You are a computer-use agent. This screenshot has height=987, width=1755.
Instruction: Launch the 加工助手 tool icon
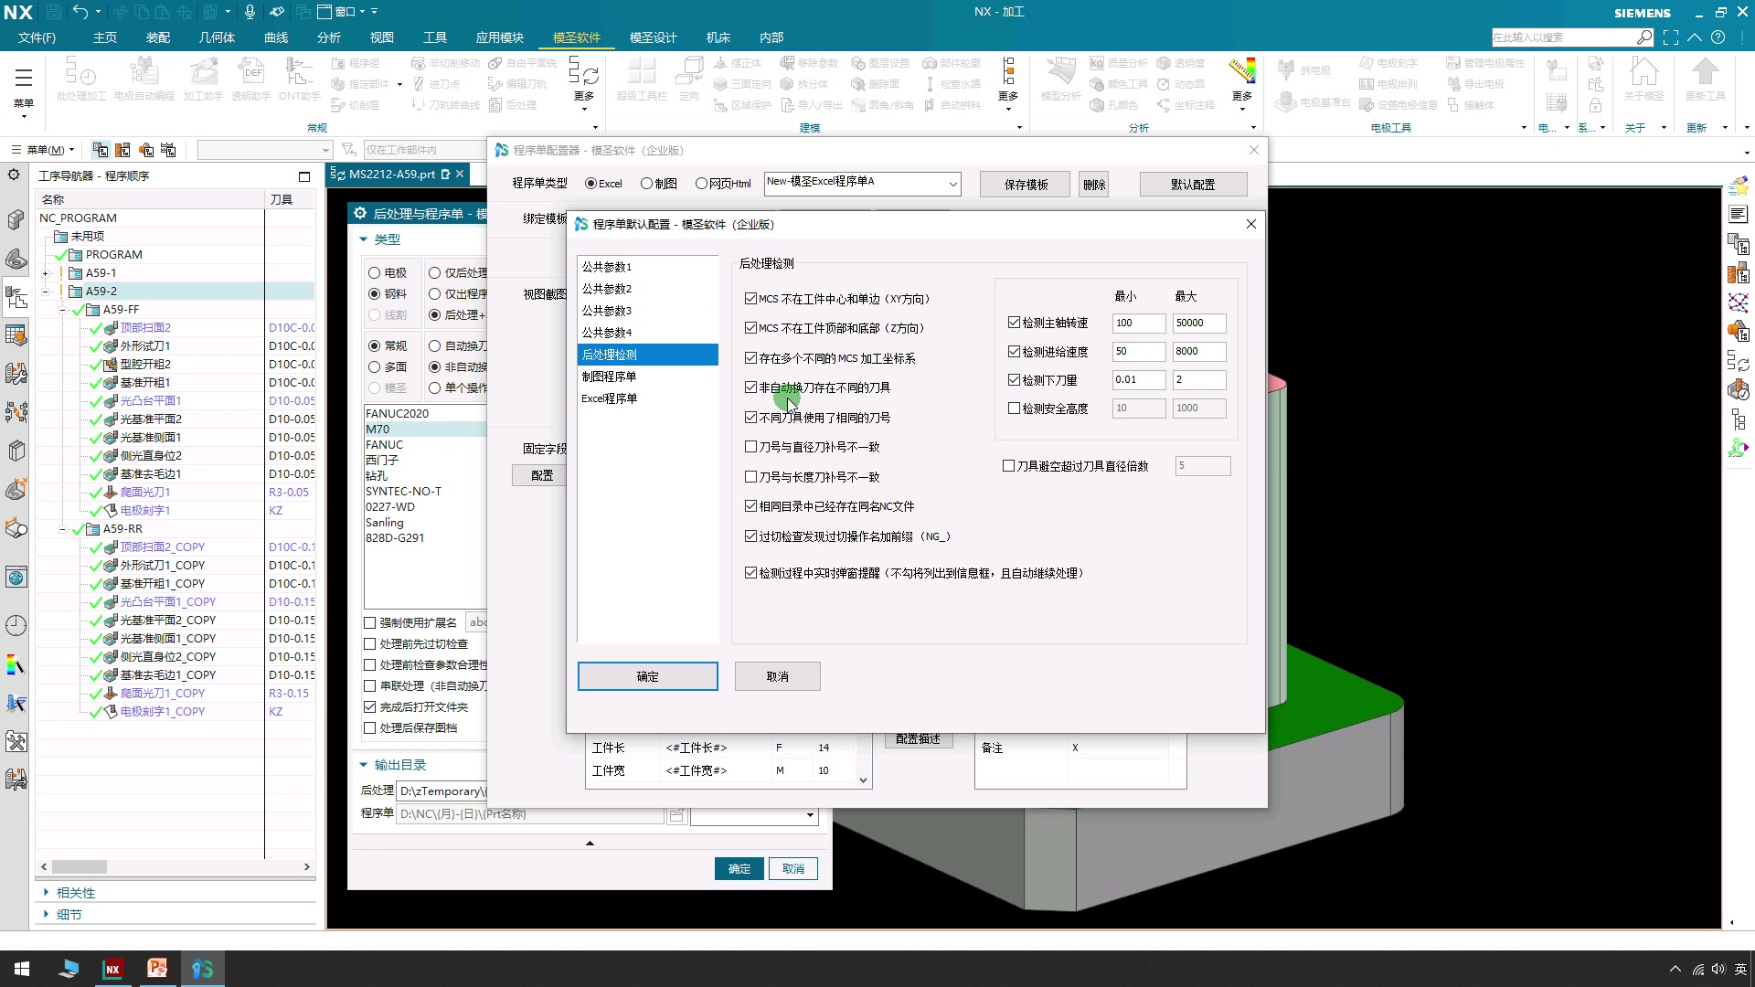203,78
